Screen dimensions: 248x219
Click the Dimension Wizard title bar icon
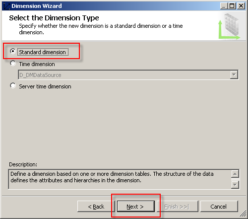[7, 6]
